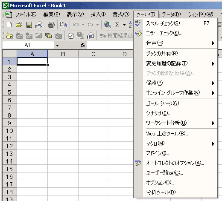Select column D header
The image size is (222, 201).
(x=121, y=54)
